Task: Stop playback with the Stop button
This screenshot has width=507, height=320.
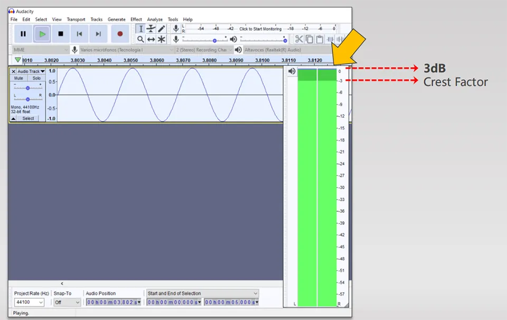Action: pos(60,34)
